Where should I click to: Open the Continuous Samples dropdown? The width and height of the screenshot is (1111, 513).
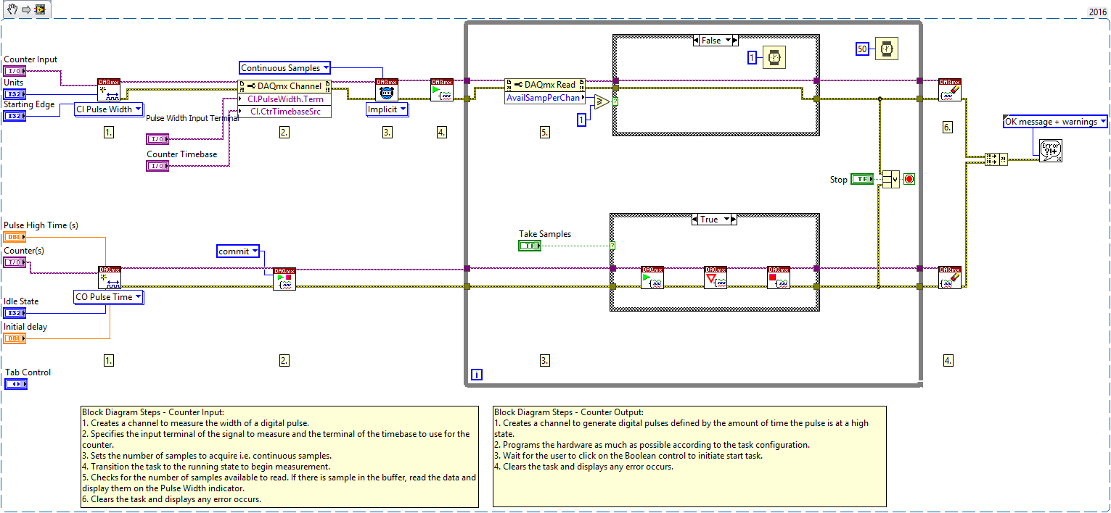coord(284,67)
